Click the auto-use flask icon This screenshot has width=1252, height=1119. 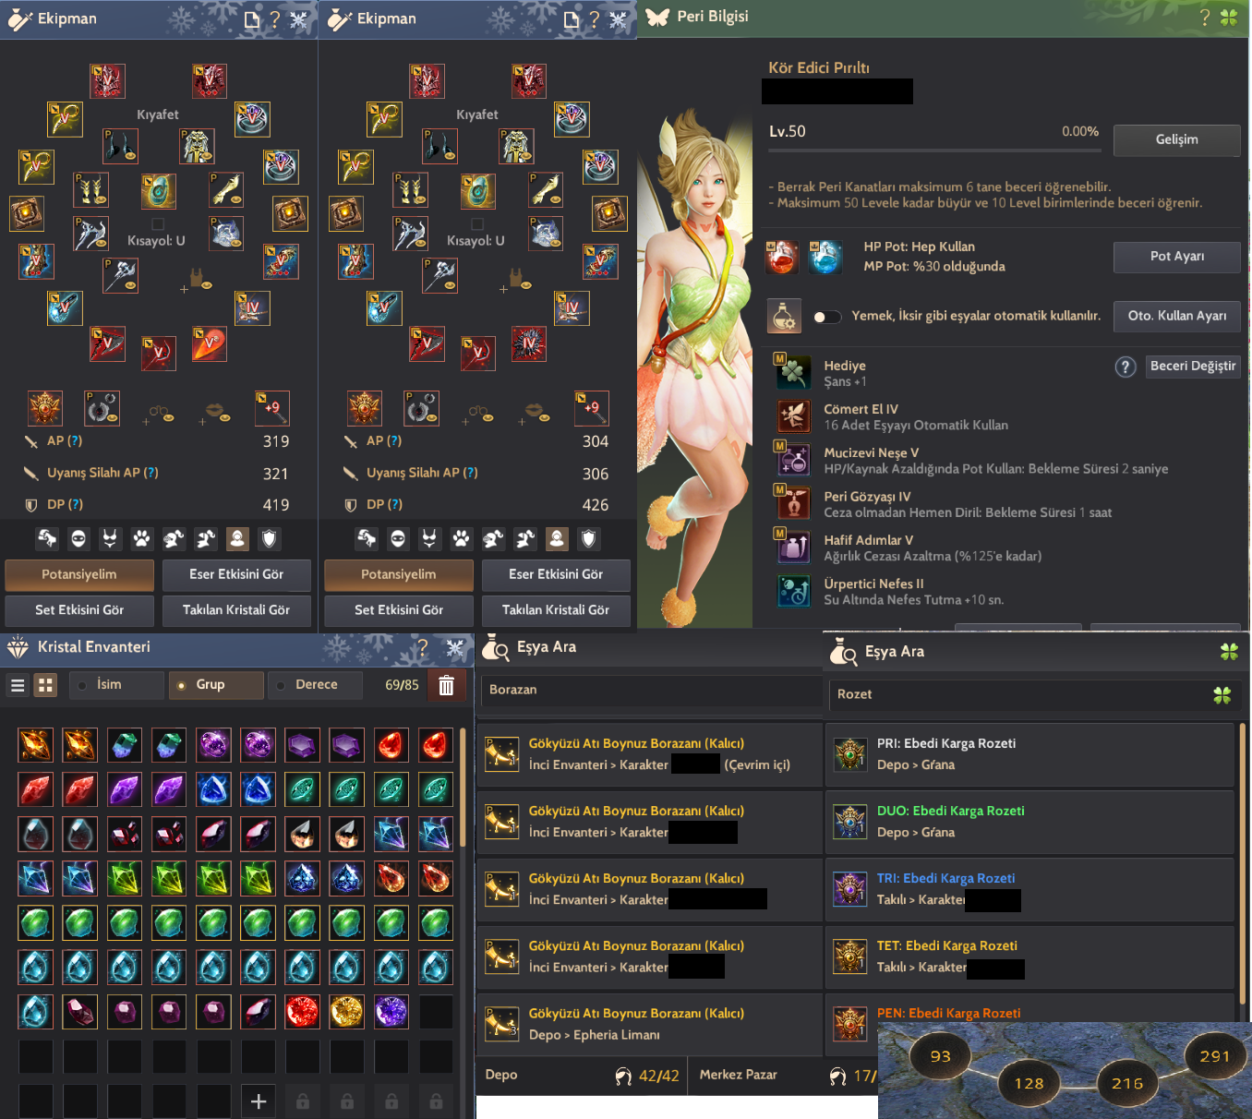[x=783, y=316]
